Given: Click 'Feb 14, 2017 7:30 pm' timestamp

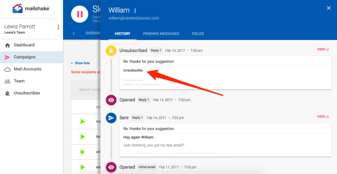Looking at the screenshot, I should click(184, 51).
